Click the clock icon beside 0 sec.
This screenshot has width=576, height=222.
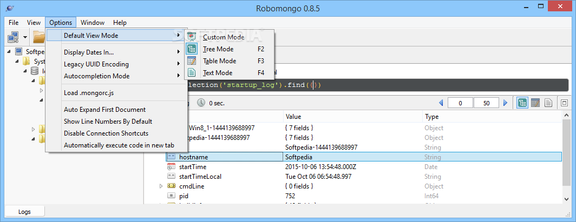[201, 103]
